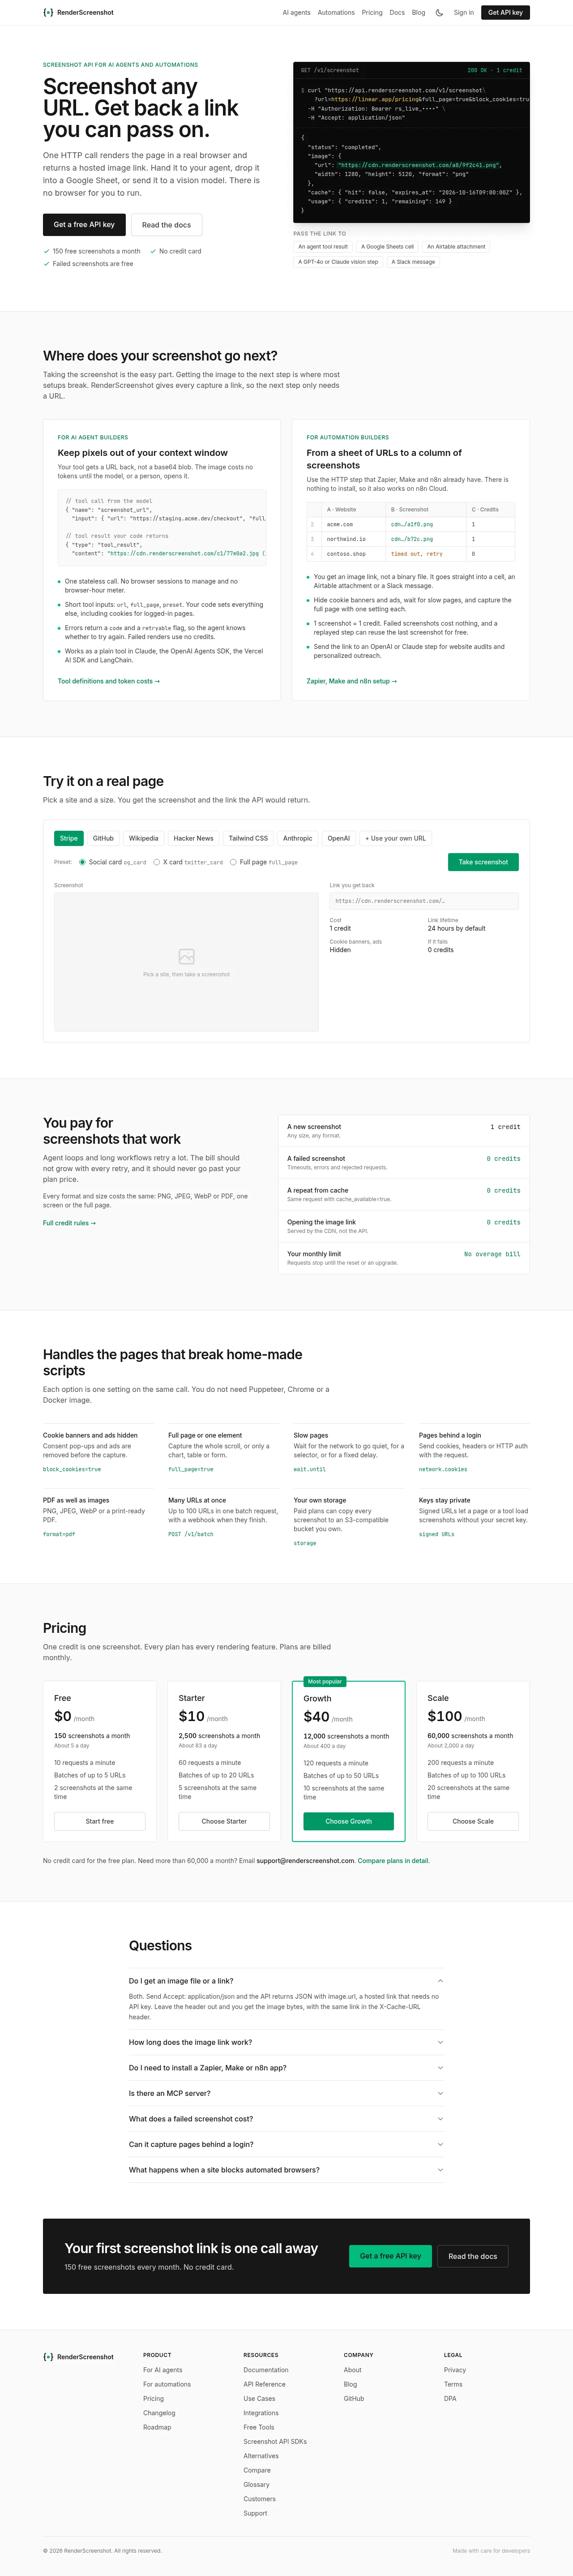Select 'A Slack message' chip

[413, 262]
